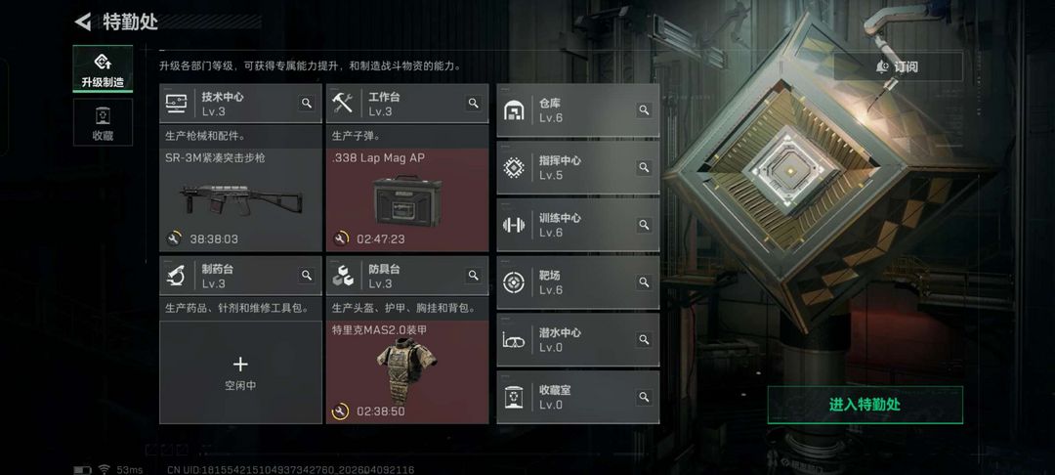1055x475 pixels.
Task: Switch to the 收藏 sidebar tab
Action: coord(103,122)
